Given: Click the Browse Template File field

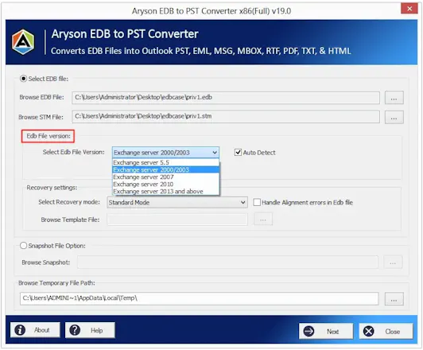Looking at the screenshot, I should [x=177, y=220].
